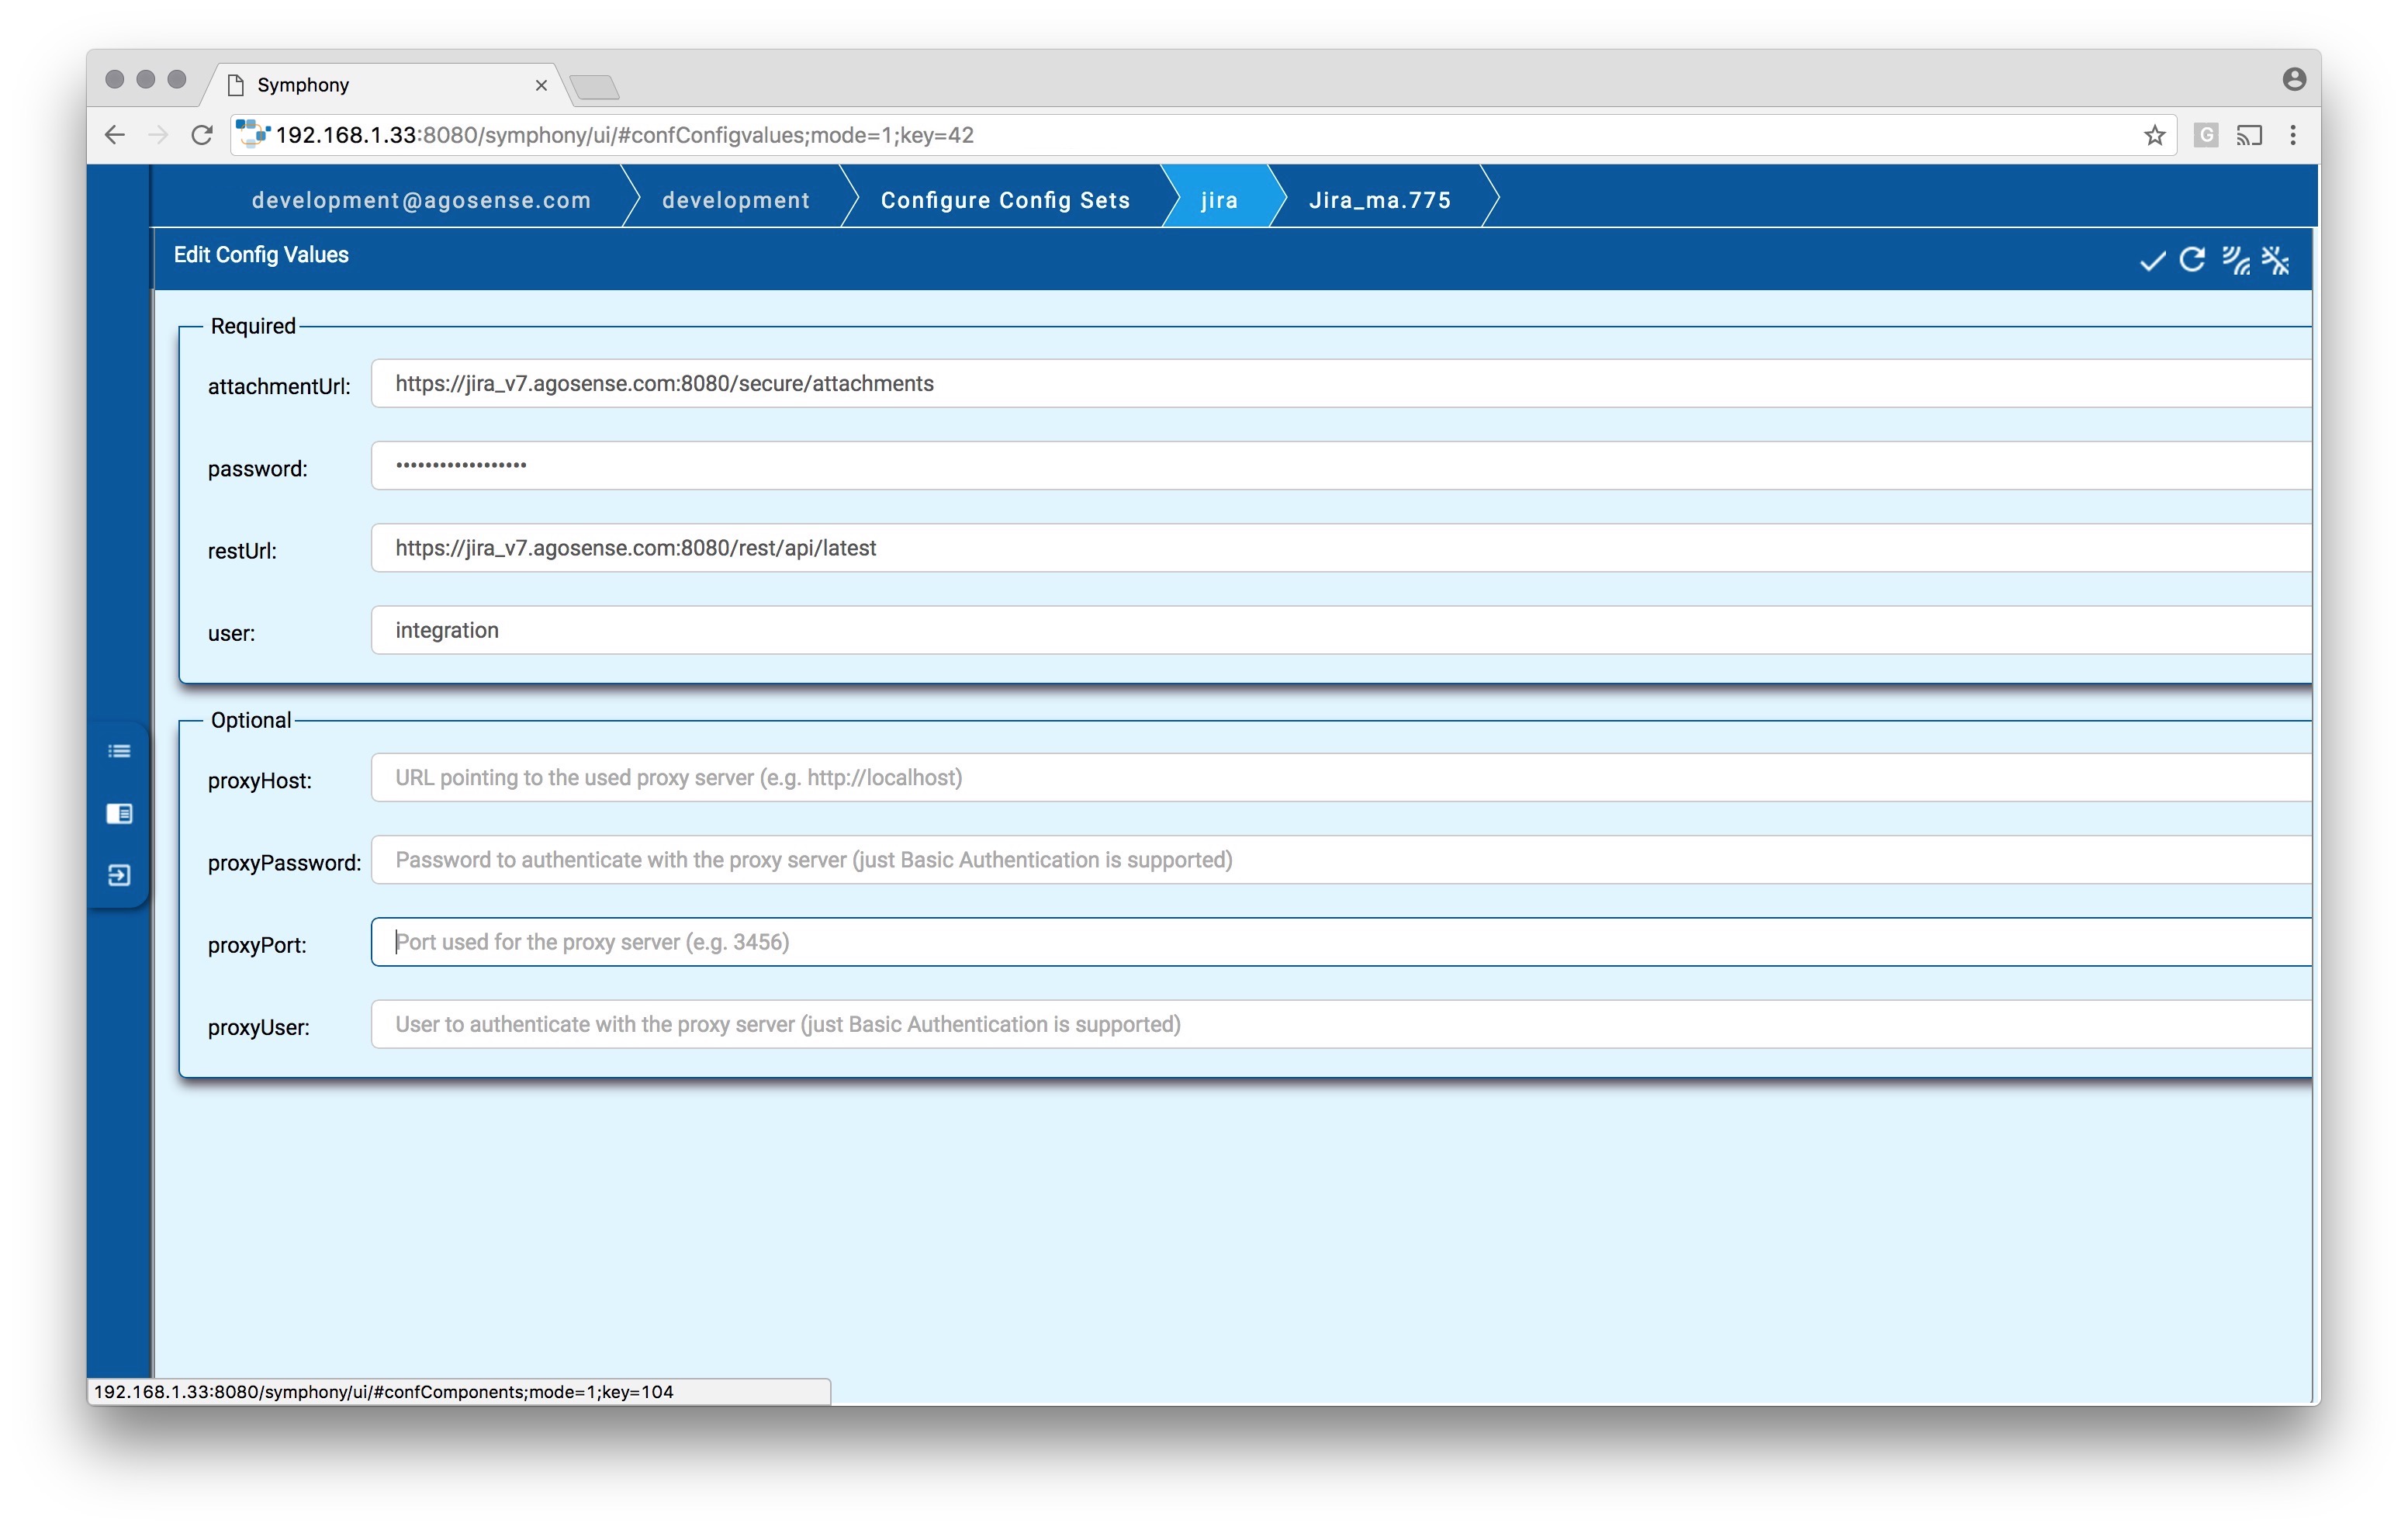Click the restUrl: label
Image resolution: width=2408 pixels, height=1530 pixels.
[x=242, y=551]
